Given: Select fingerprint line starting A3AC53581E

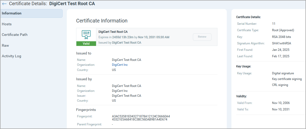Looking at the screenshot, I should coord(141,116).
